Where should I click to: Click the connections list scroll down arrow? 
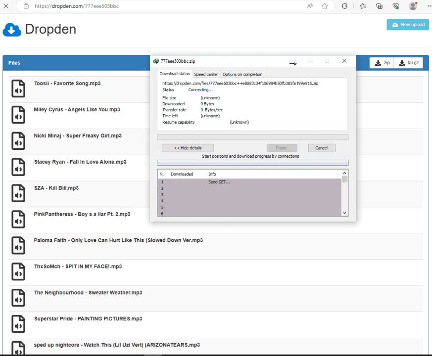(x=344, y=213)
